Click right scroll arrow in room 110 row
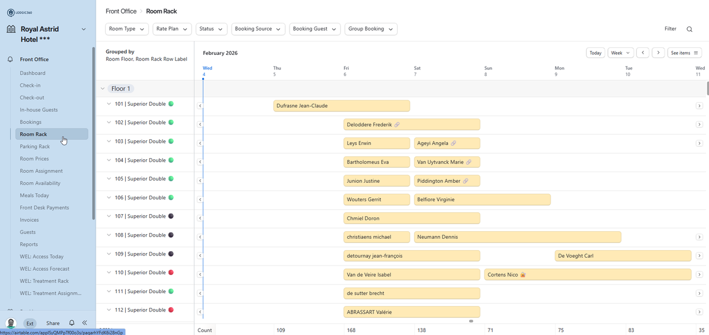 (x=699, y=275)
